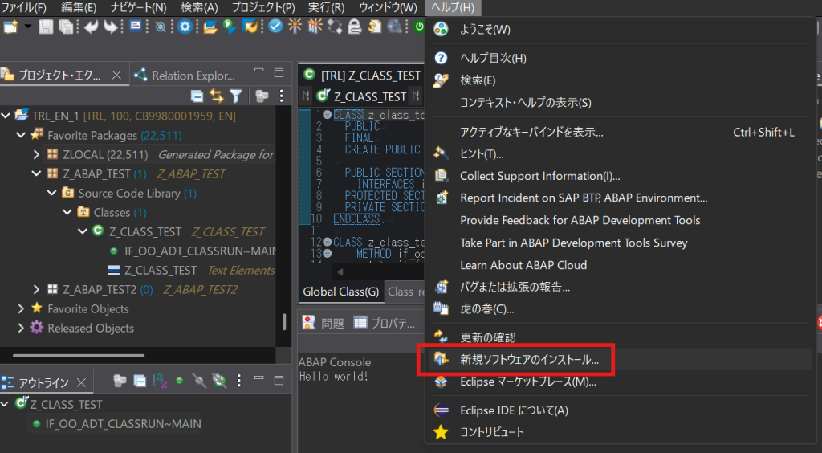Switch to the Relation Explorer tab
Image resolution: width=822 pixels, height=453 pixels.
click(193, 75)
